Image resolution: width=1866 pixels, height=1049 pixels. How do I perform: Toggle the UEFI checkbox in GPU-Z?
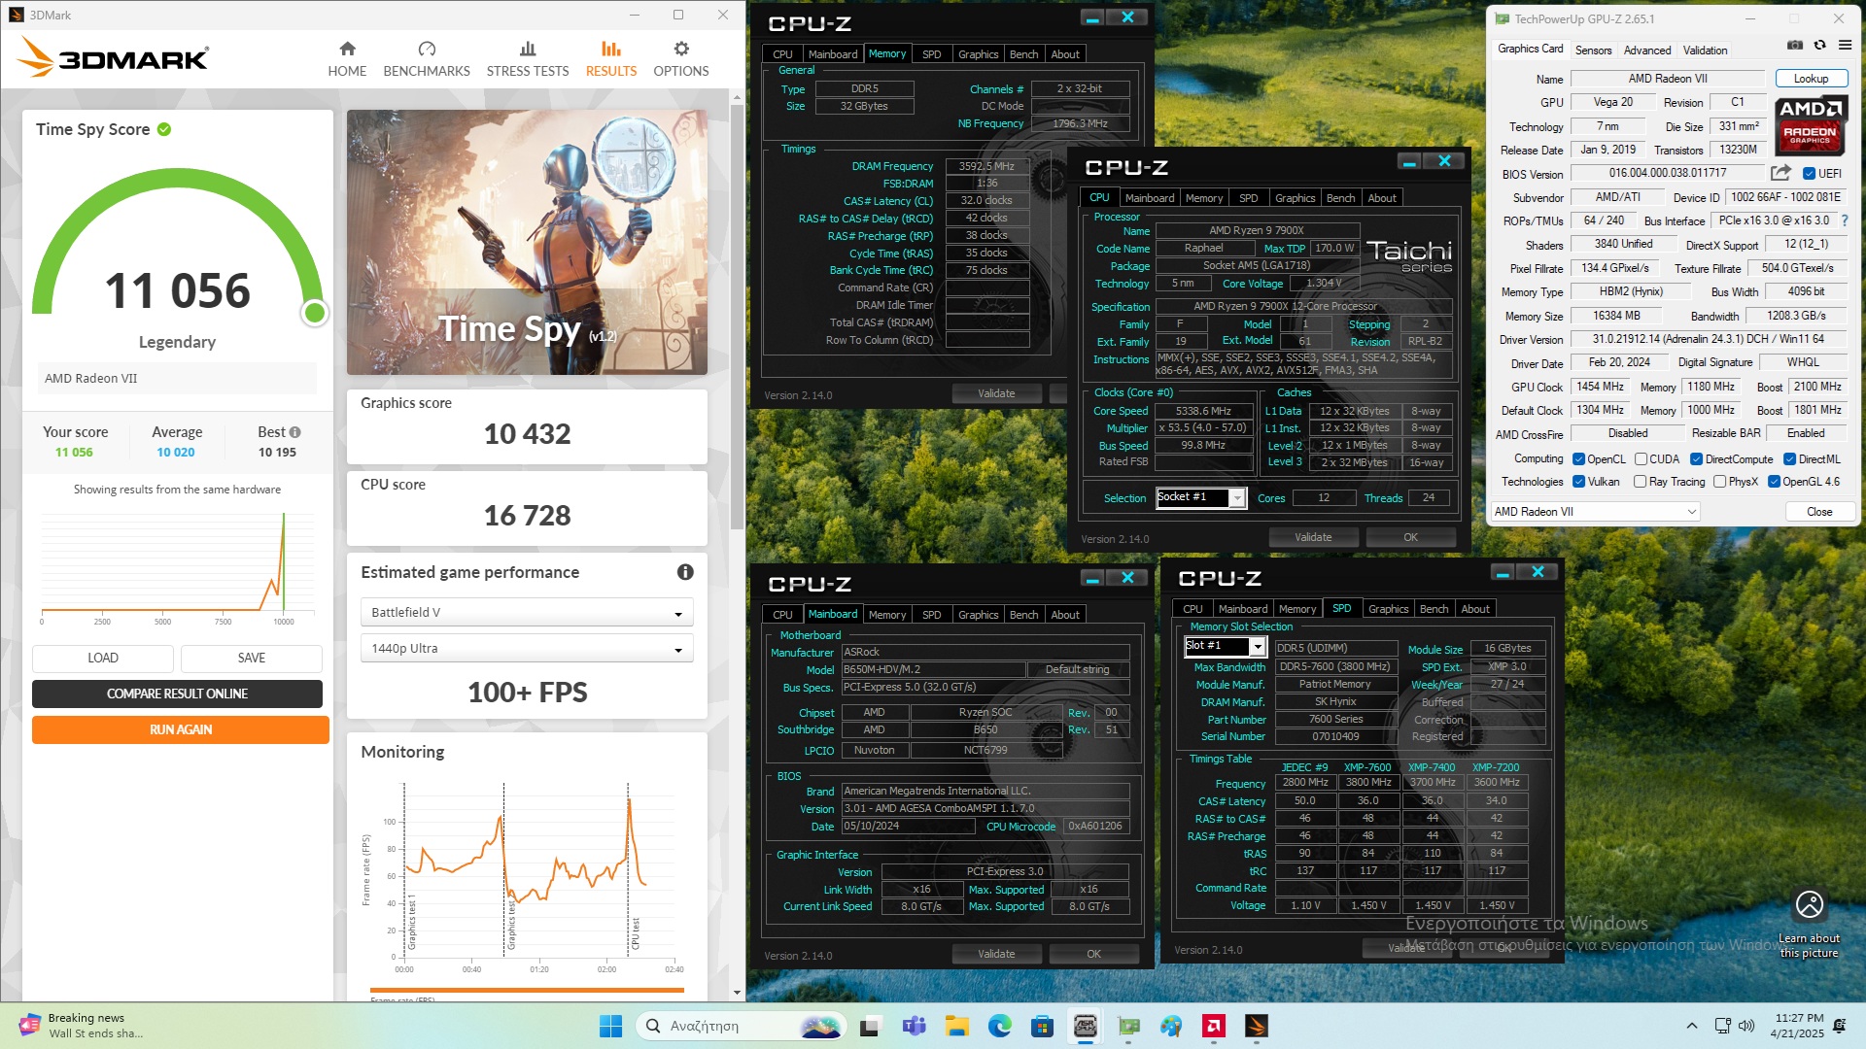click(x=1809, y=173)
